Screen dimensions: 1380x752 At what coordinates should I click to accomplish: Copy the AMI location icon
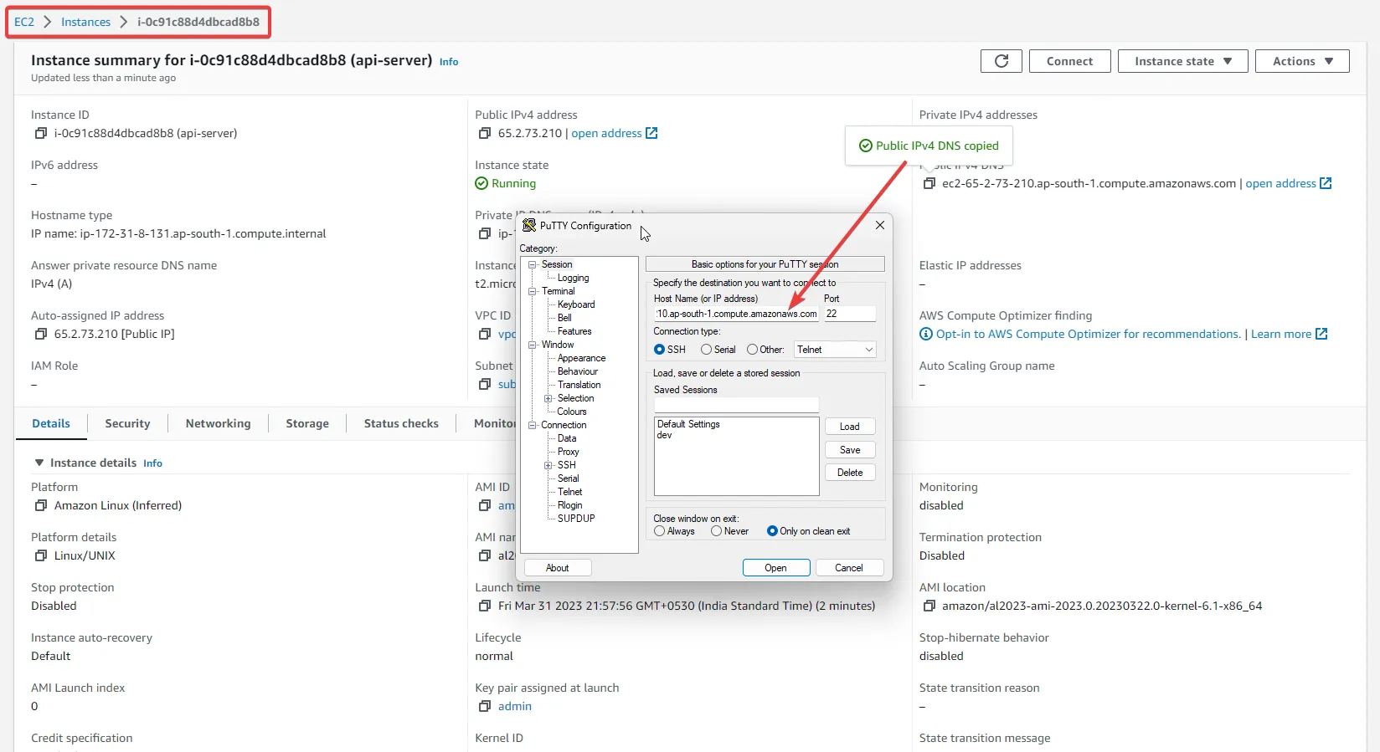[x=929, y=606]
